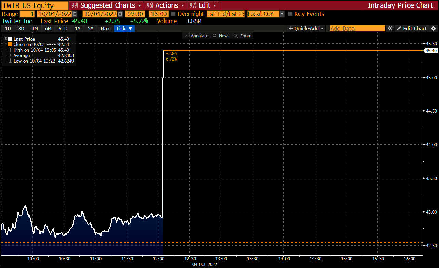The height and width of the screenshot is (268, 439).
Task: Switch to the 1Y time range
Action: click(x=78, y=29)
